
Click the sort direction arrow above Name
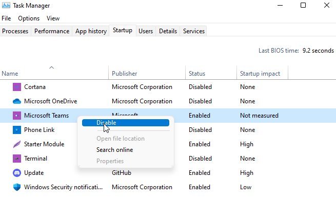point(51,68)
